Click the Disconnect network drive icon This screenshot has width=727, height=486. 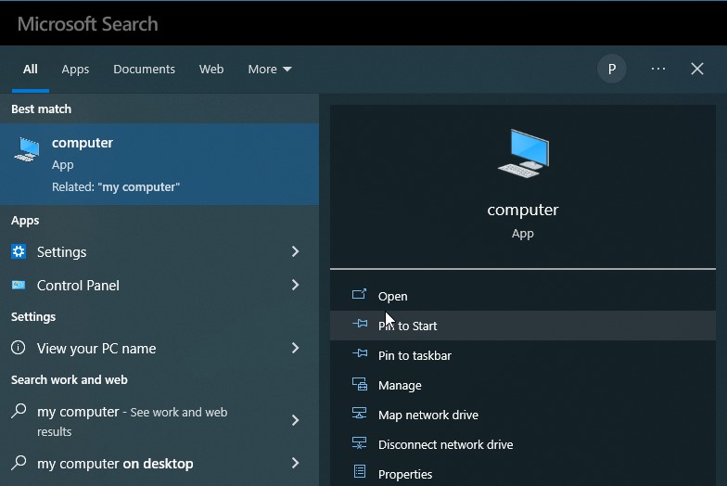pos(360,443)
